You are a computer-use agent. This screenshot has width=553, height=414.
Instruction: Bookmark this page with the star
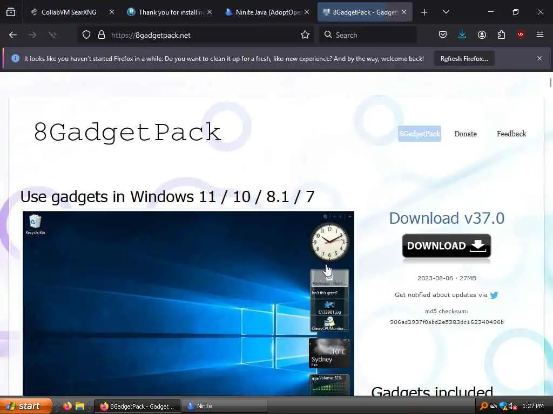tap(305, 35)
